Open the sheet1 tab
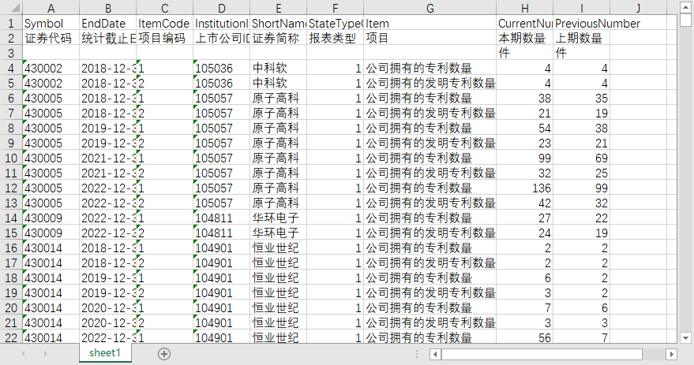This screenshot has height=365, width=694. (x=105, y=352)
